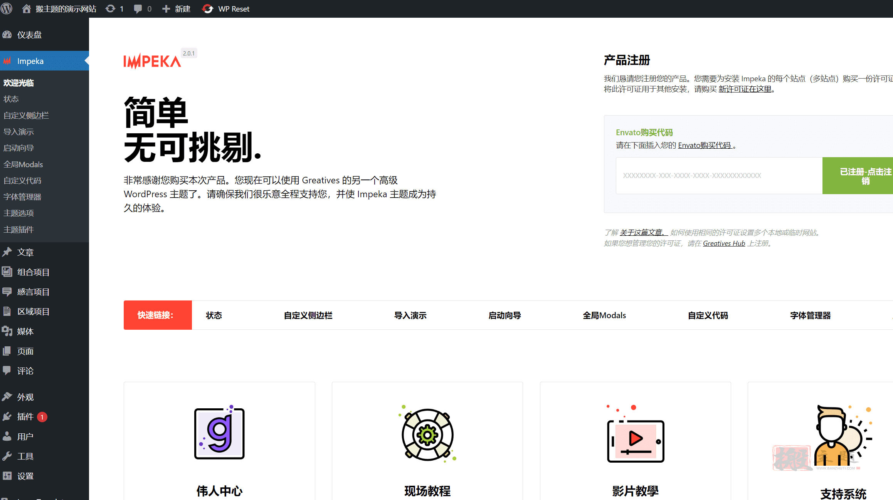The height and width of the screenshot is (500, 893).
Task: Open 状态 in the Impeka submenu
Action: pyautogui.click(x=11, y=99)
